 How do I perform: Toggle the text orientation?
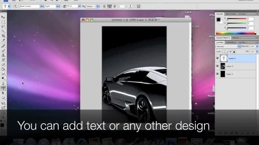click(x=15, y=6)
